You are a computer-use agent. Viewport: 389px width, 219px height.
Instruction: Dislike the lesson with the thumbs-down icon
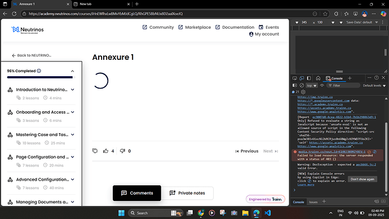point(122,151)
